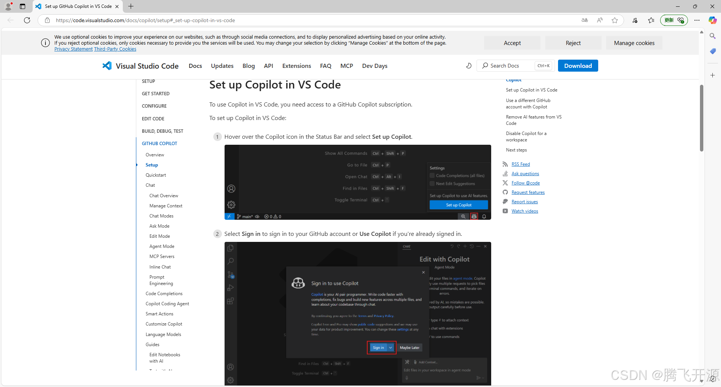Go to the Blog menu item
The width and height of the screenshot is (721, 387).
click(x=249, y=66)
